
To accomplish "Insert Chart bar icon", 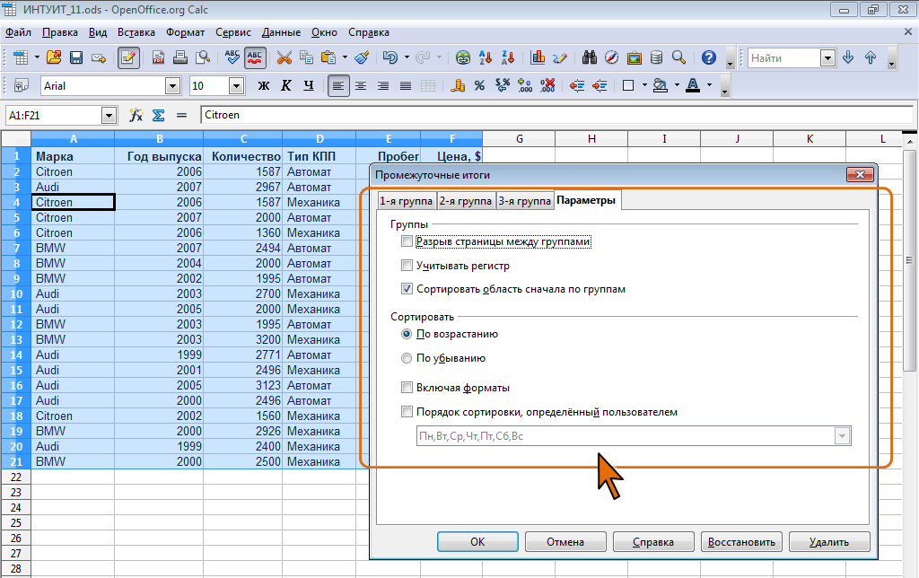I will [538, 57].
